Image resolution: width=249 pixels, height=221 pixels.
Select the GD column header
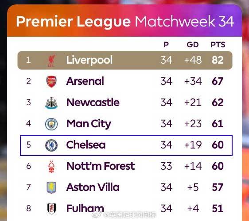[x=193, y=45]
